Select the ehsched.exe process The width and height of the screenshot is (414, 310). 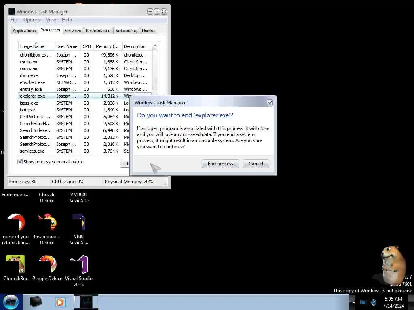(x=84, y=82)
